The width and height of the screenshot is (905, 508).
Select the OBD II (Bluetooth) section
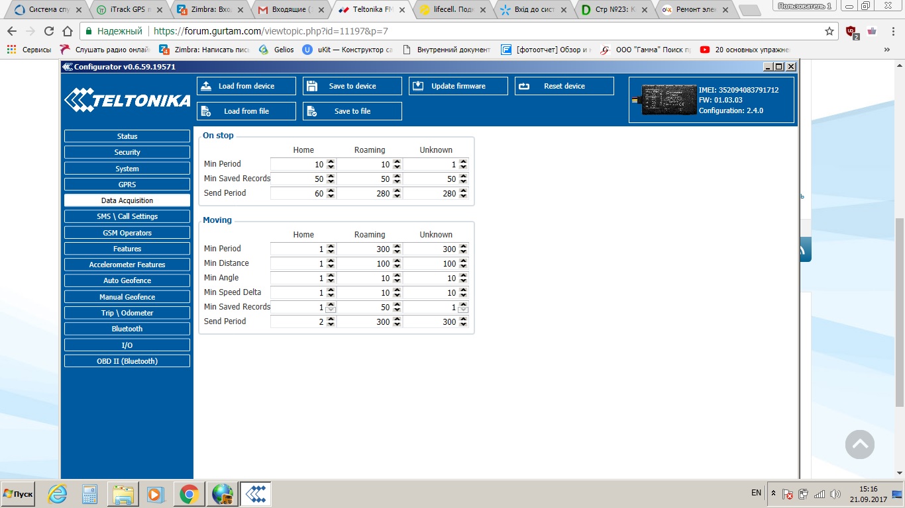click(127, 361)
